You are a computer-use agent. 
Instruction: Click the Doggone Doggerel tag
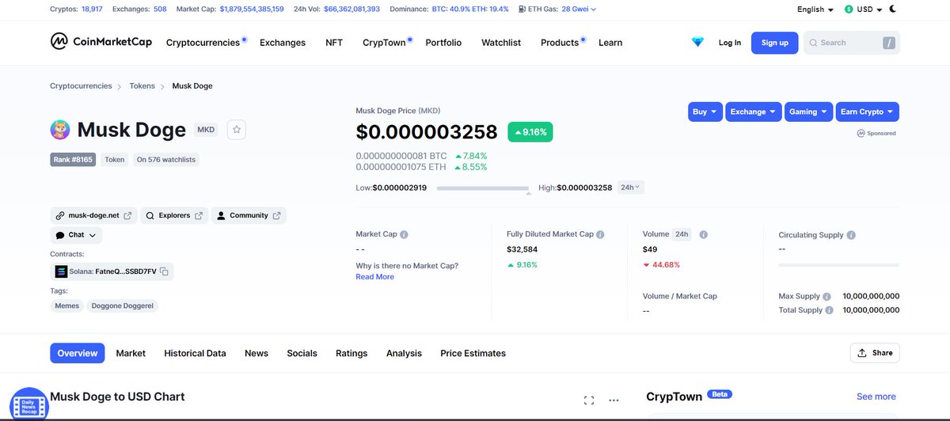[x=123, y=305]
